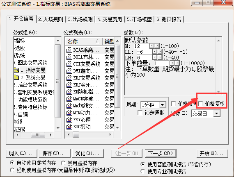Click the 名称 column header to sort
234x177 pixels.
click(84, 41)
